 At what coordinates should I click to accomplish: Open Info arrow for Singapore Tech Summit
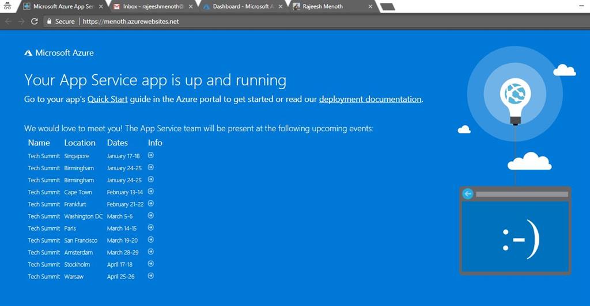(x=151, y=155)
